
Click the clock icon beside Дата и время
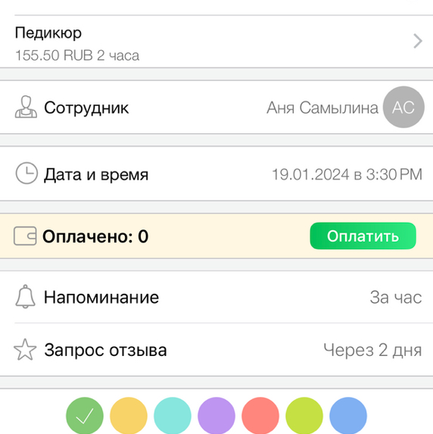point(26,173)
